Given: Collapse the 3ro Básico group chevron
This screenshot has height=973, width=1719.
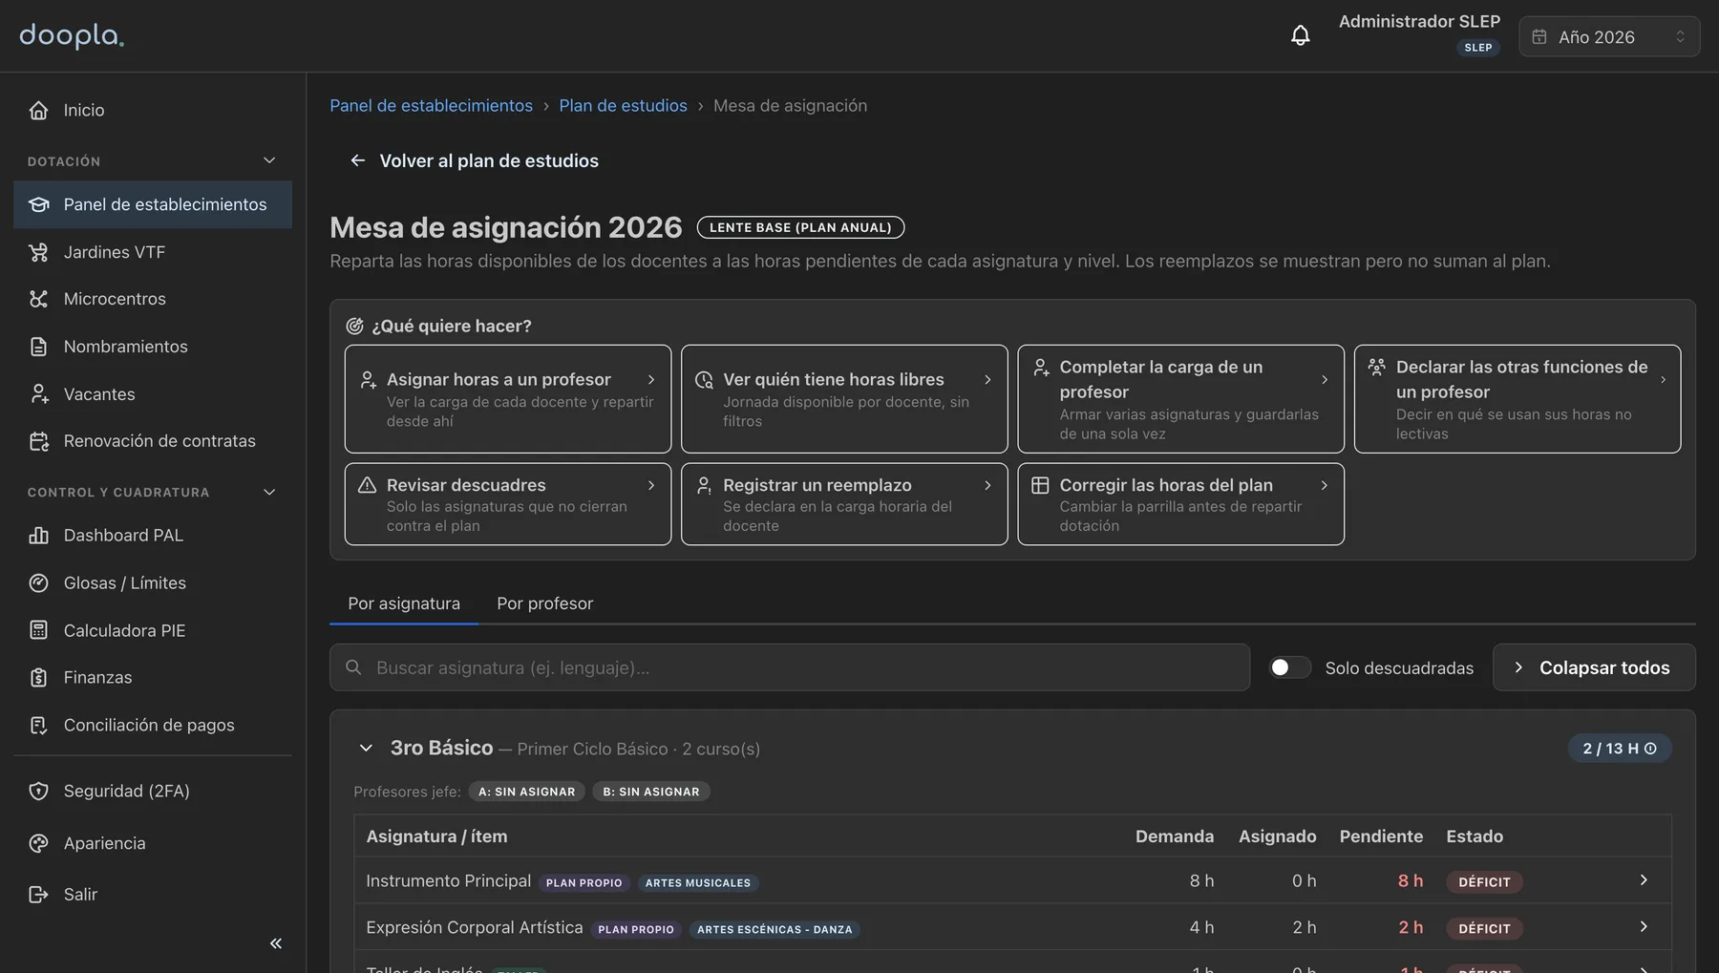Looking at the screenshot, I should [366, 749].
